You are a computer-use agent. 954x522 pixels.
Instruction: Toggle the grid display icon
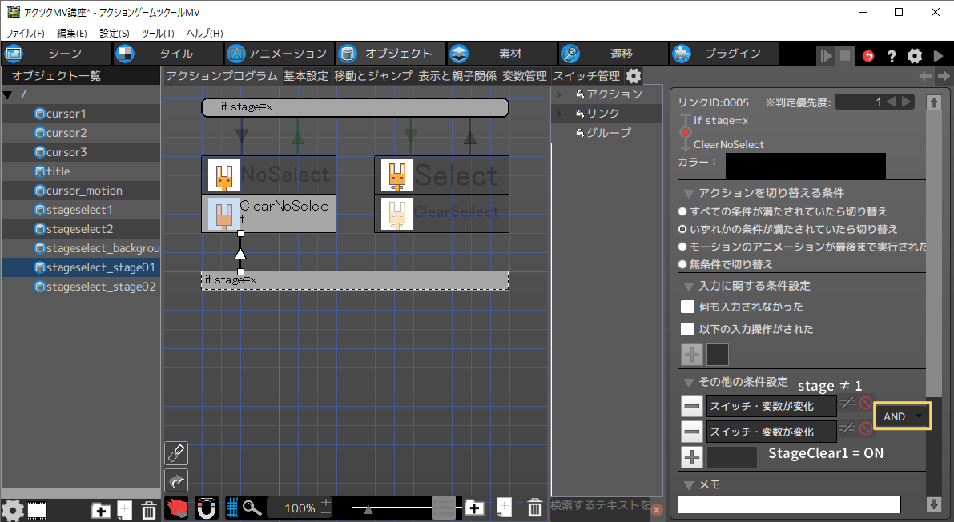coord(233,508)
